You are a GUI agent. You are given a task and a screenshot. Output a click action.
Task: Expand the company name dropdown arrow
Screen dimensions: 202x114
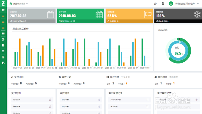tap(198, 4)
